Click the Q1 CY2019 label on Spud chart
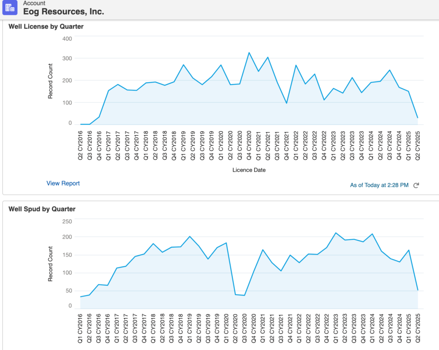The image size is (439, 350). (x=190, y=329)
